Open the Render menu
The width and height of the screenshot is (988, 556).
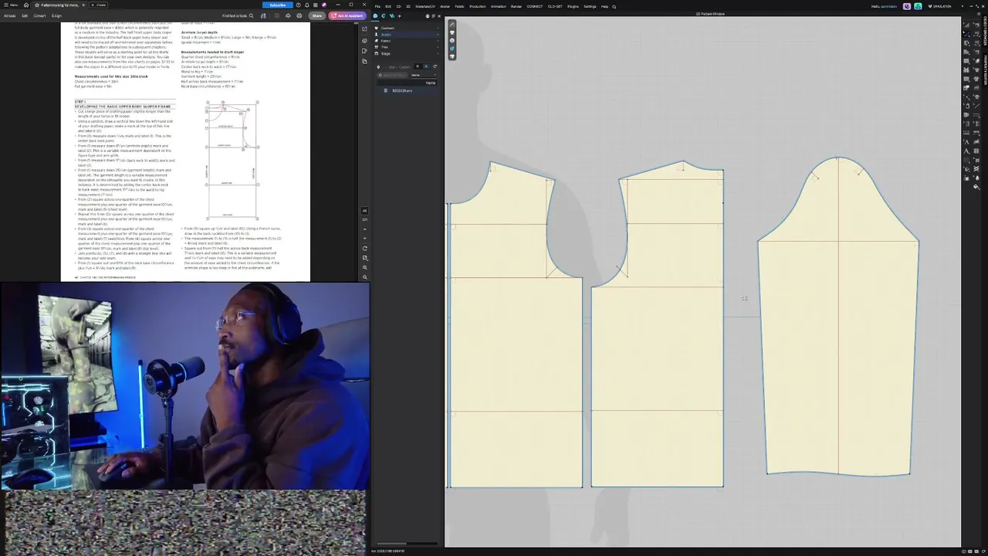pyautogui.click(x=516, y=6)
